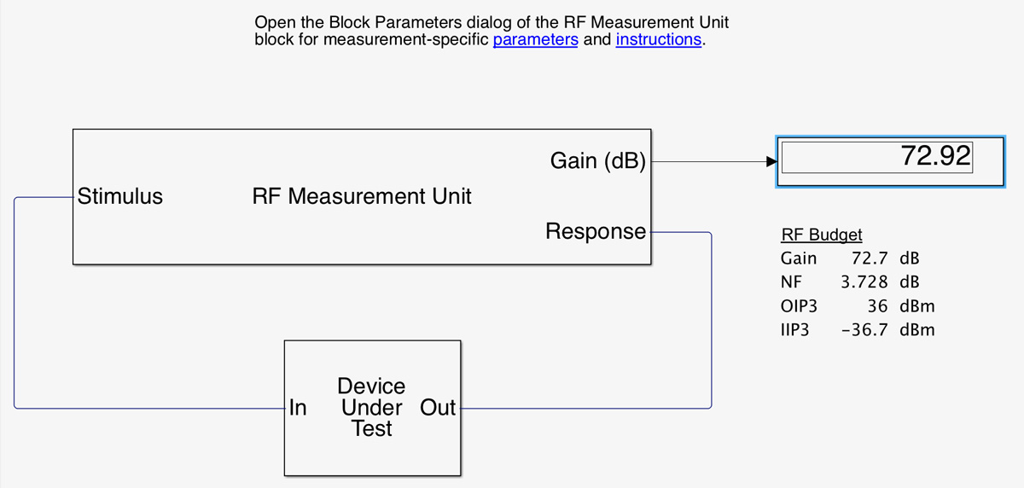This screenshot has width=1024, height=488.
Task: Select the line connecting Stimulus to In
Action: [15, 307]
